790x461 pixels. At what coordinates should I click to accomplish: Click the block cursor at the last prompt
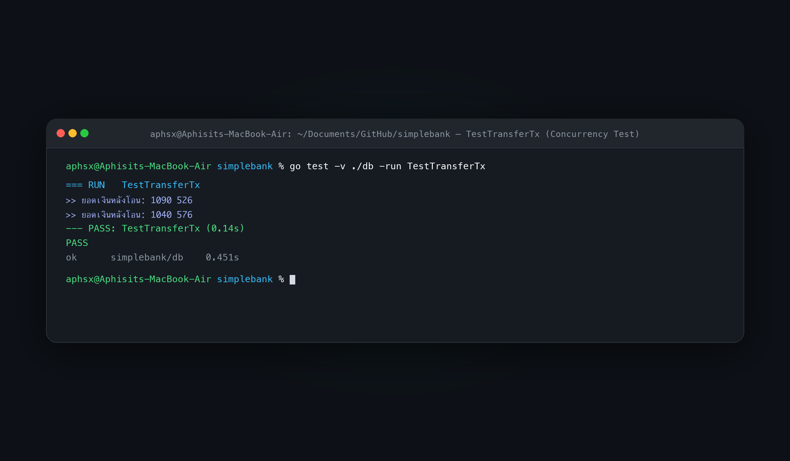(292, 280)
